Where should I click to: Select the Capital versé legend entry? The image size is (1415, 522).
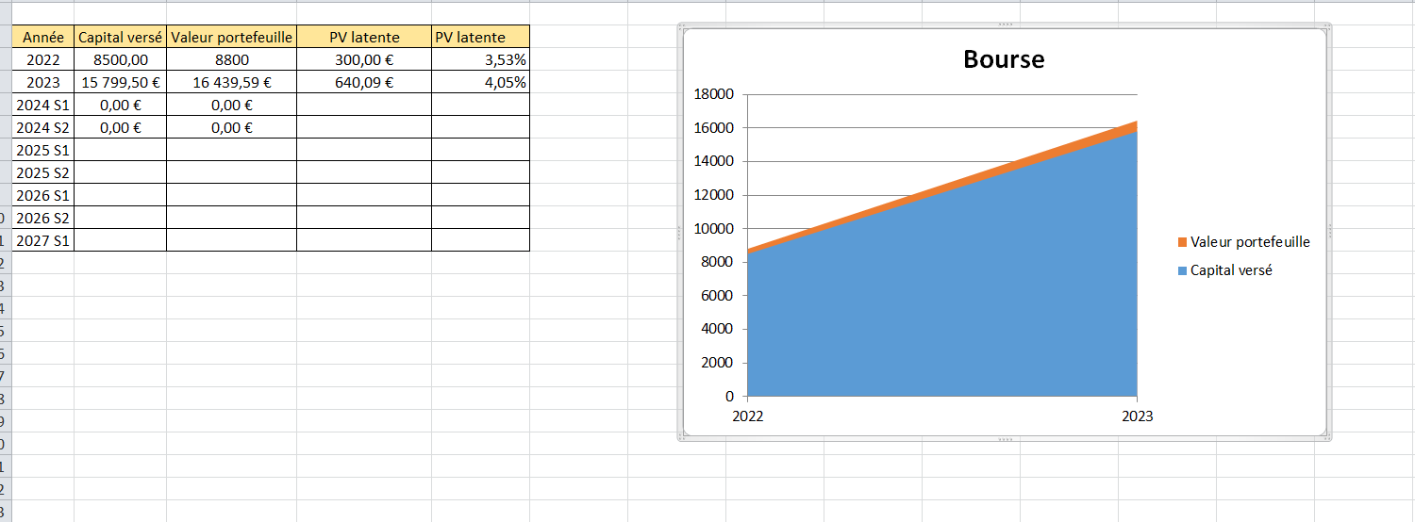point(1224,270)
